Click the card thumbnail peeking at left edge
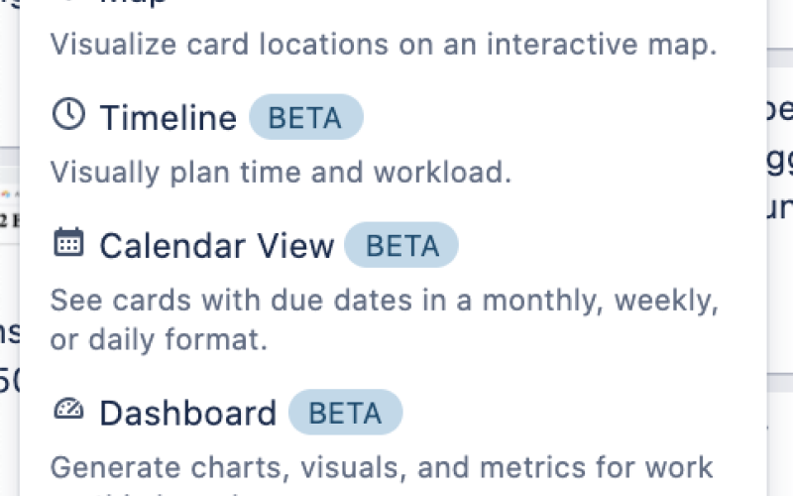Image resolution: width=793 pixels, height=496 pixels. click(10, 205)
